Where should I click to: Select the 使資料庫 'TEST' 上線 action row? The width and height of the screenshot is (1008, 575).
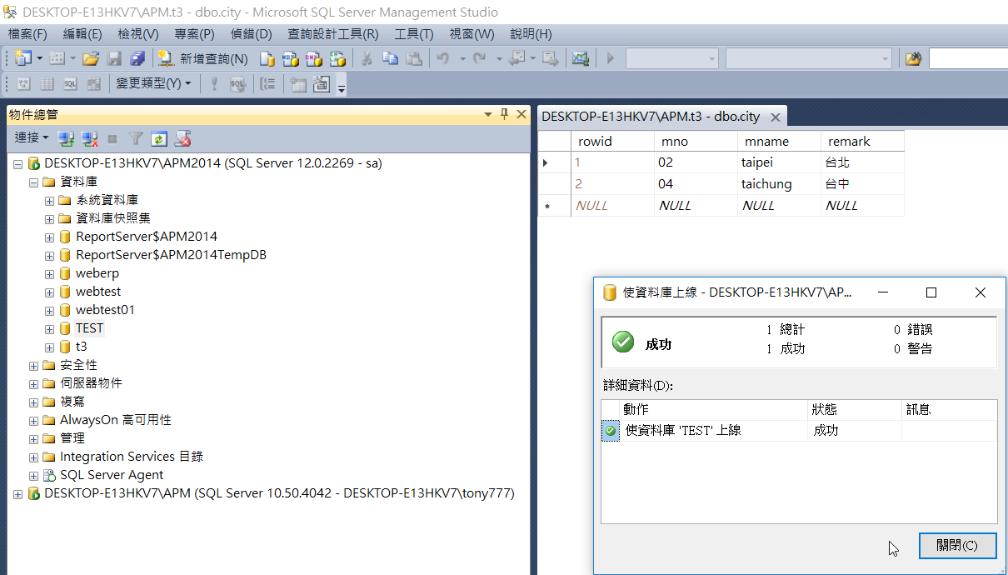(799, 431)
